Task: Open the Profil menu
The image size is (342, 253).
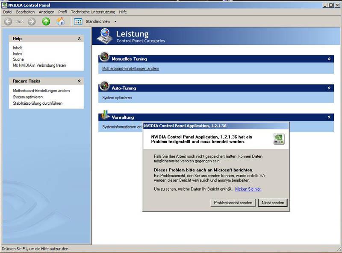Action: [62, 12]
